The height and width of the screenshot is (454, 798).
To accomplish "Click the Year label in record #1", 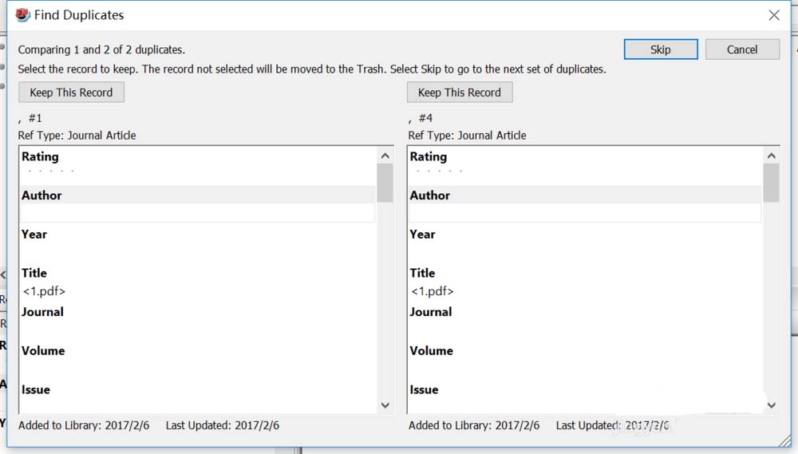I will (x=34, y=234).
